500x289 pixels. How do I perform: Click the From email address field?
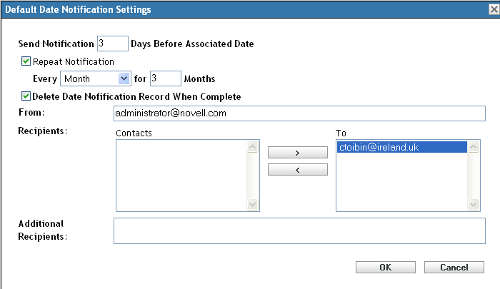pyautogui.click(x=299, y=113)
